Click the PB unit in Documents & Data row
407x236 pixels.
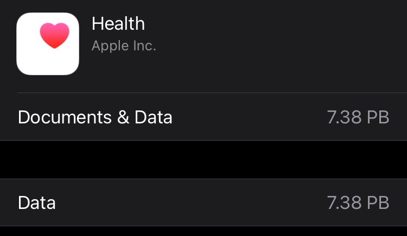(378, 117)
